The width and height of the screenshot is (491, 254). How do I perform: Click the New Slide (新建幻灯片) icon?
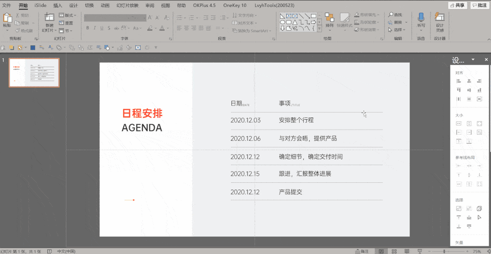49,18
